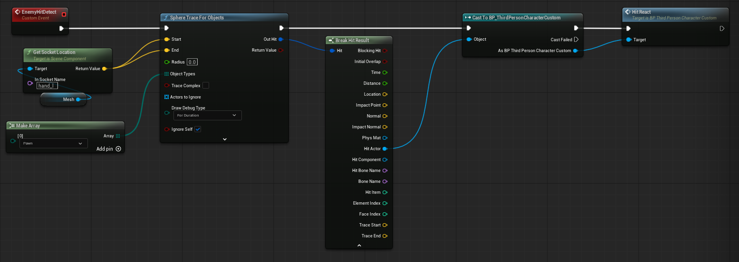Open the Draw Debug Type dropdown
The image size is (739, 262).
207,115
